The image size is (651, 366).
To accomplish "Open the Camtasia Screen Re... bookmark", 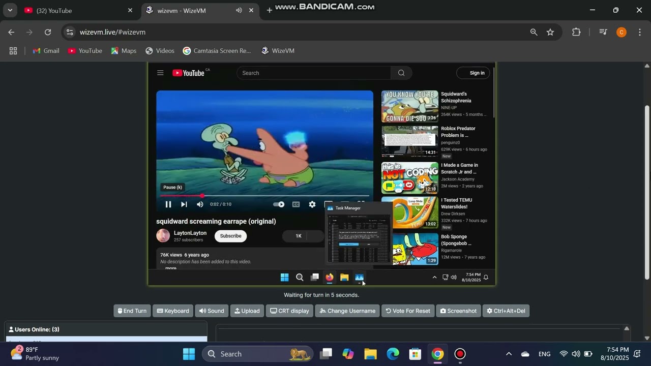I will tap(217, 51).
